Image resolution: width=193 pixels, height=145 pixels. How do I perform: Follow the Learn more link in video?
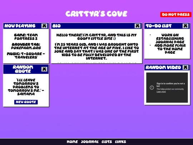[161, 92]
